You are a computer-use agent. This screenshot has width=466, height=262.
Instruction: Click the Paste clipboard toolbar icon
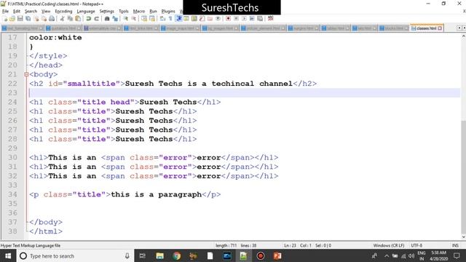click(x=78, y=19)
